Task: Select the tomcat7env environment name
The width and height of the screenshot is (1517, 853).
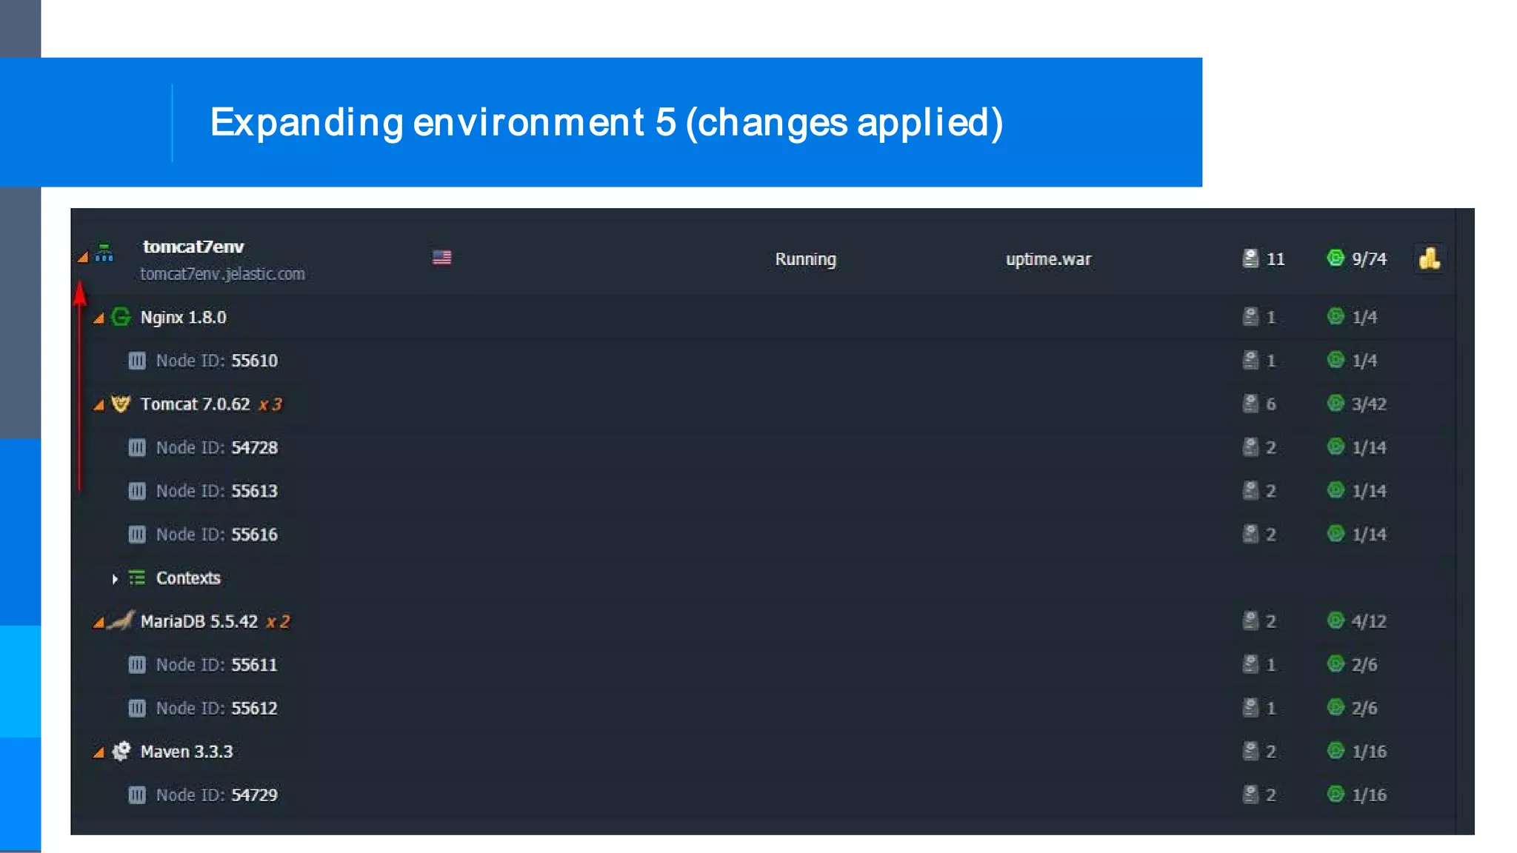Action: (193, 247)
